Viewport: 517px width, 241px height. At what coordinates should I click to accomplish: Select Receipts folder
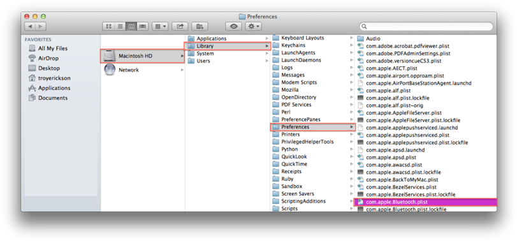tap(312, 172)
